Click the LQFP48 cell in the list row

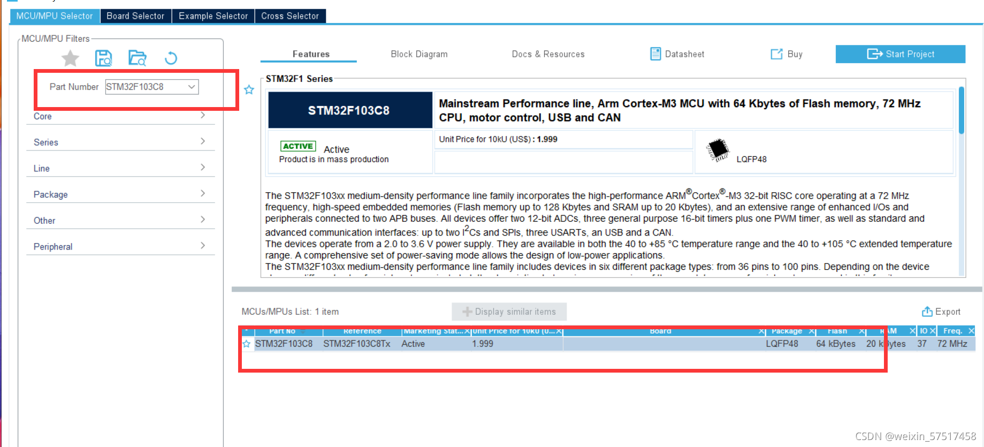[x=782, y=344]
